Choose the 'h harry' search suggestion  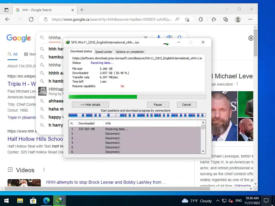pyautogui.click(x=56, y=125)
